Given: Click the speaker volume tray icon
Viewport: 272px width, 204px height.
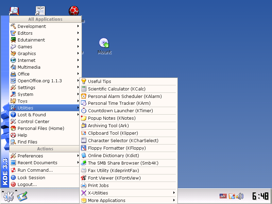Looking at the screenshot, I should click(x=240, y=196).
